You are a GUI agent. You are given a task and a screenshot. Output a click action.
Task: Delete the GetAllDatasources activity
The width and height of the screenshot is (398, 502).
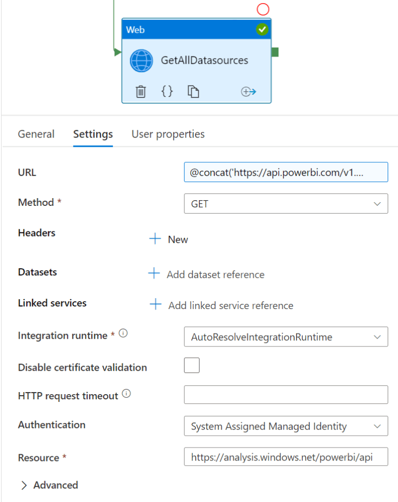click(x=140, y=91)
